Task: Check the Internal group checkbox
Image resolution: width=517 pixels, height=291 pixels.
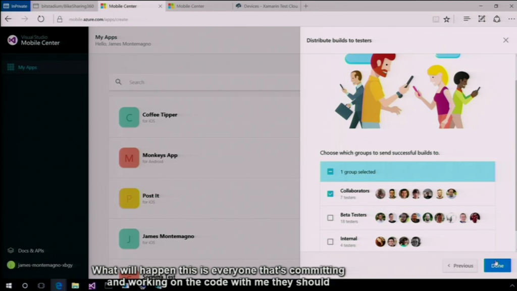Action: click(330, 242)
